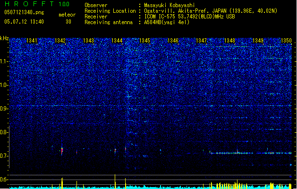Click the 1342 time marker
Image resolution: width=297 pixels, height=189 pixels.
(60, 41)
